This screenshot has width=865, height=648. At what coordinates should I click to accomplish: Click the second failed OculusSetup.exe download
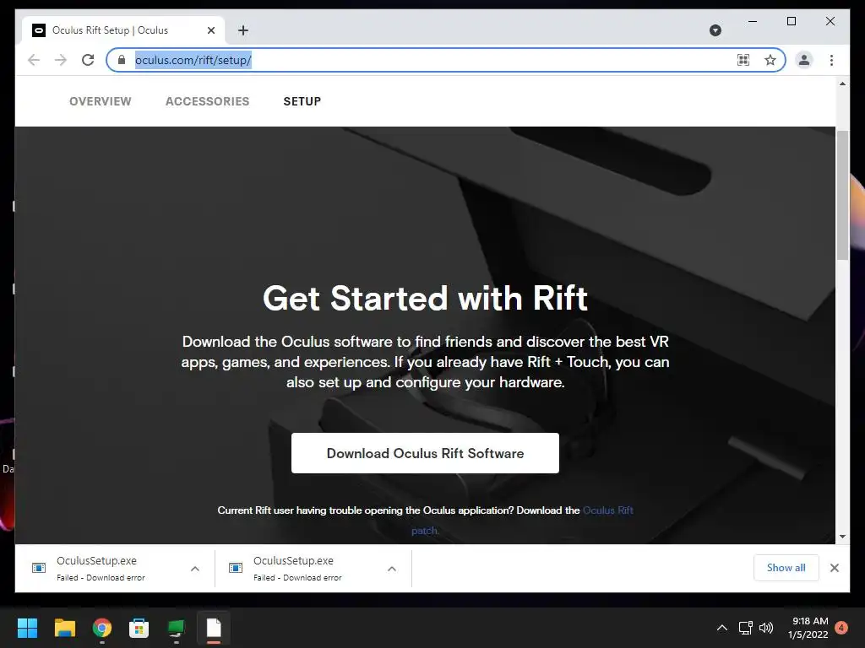coord(298,568)
